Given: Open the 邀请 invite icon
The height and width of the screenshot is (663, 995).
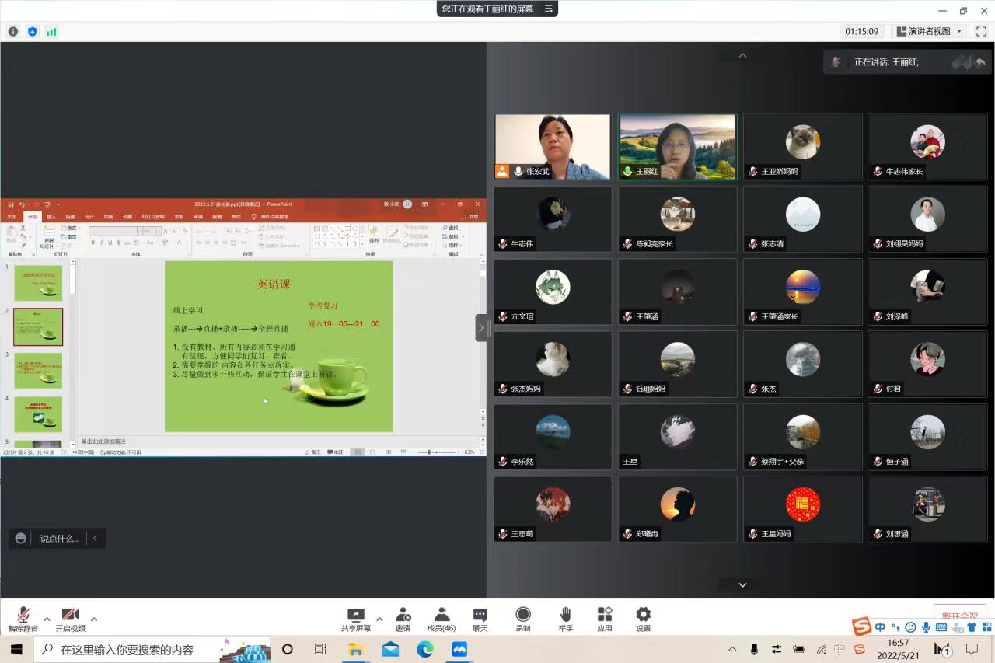Looking at the screenshot, I should pyautogui.click(x=403, y=619).
